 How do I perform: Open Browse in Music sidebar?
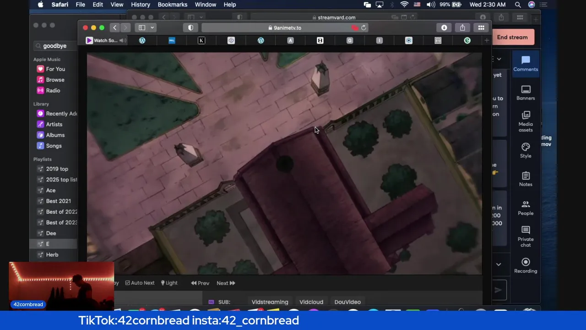click(x=51, y=80)
